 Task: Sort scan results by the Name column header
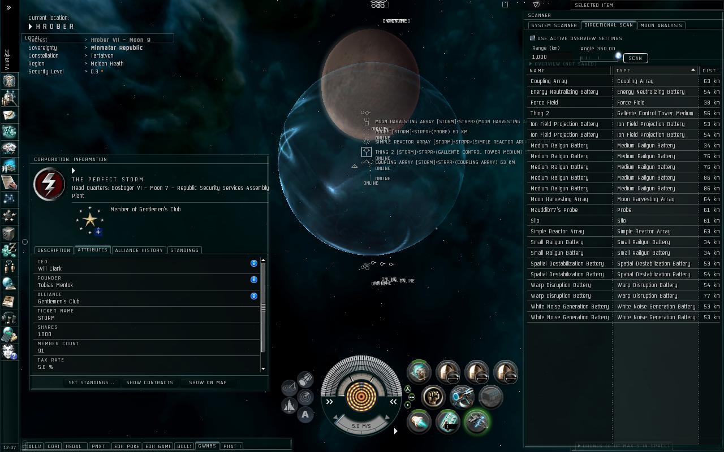570,71
